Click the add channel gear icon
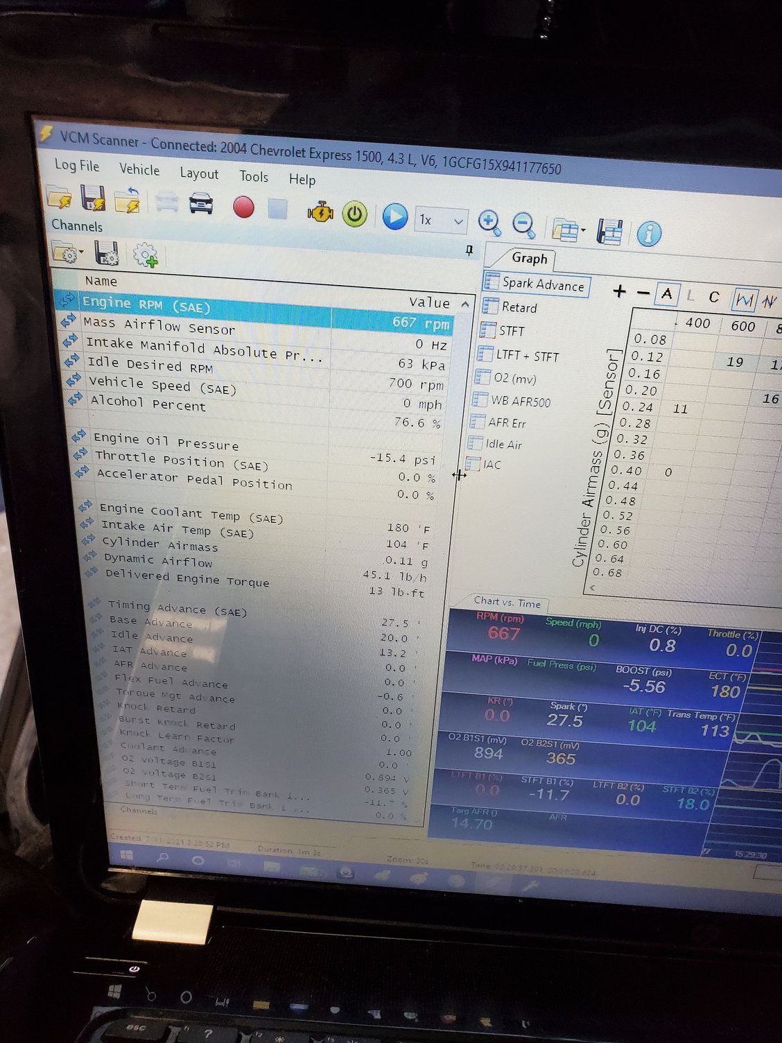 pos(146,256)
